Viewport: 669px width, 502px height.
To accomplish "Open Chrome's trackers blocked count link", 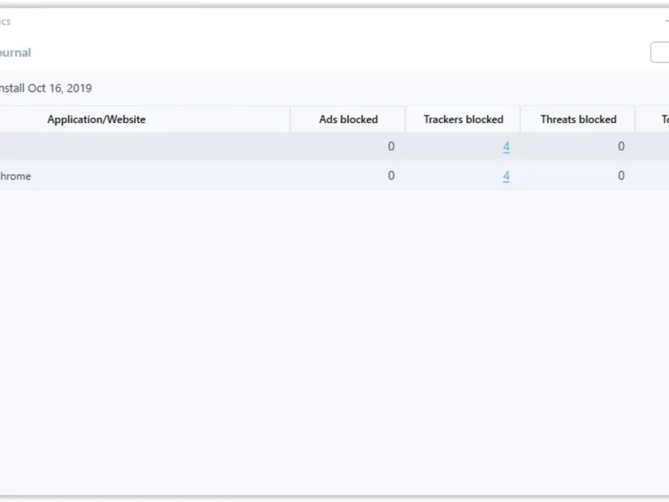I will pyautogui.click(x=506, y=176).
